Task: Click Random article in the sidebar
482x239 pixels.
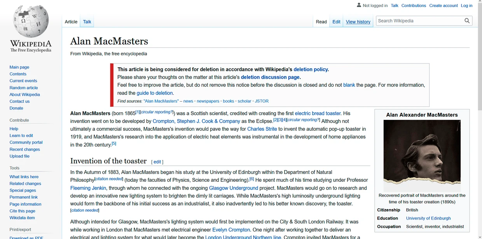Action: click(x=24, y=88)
